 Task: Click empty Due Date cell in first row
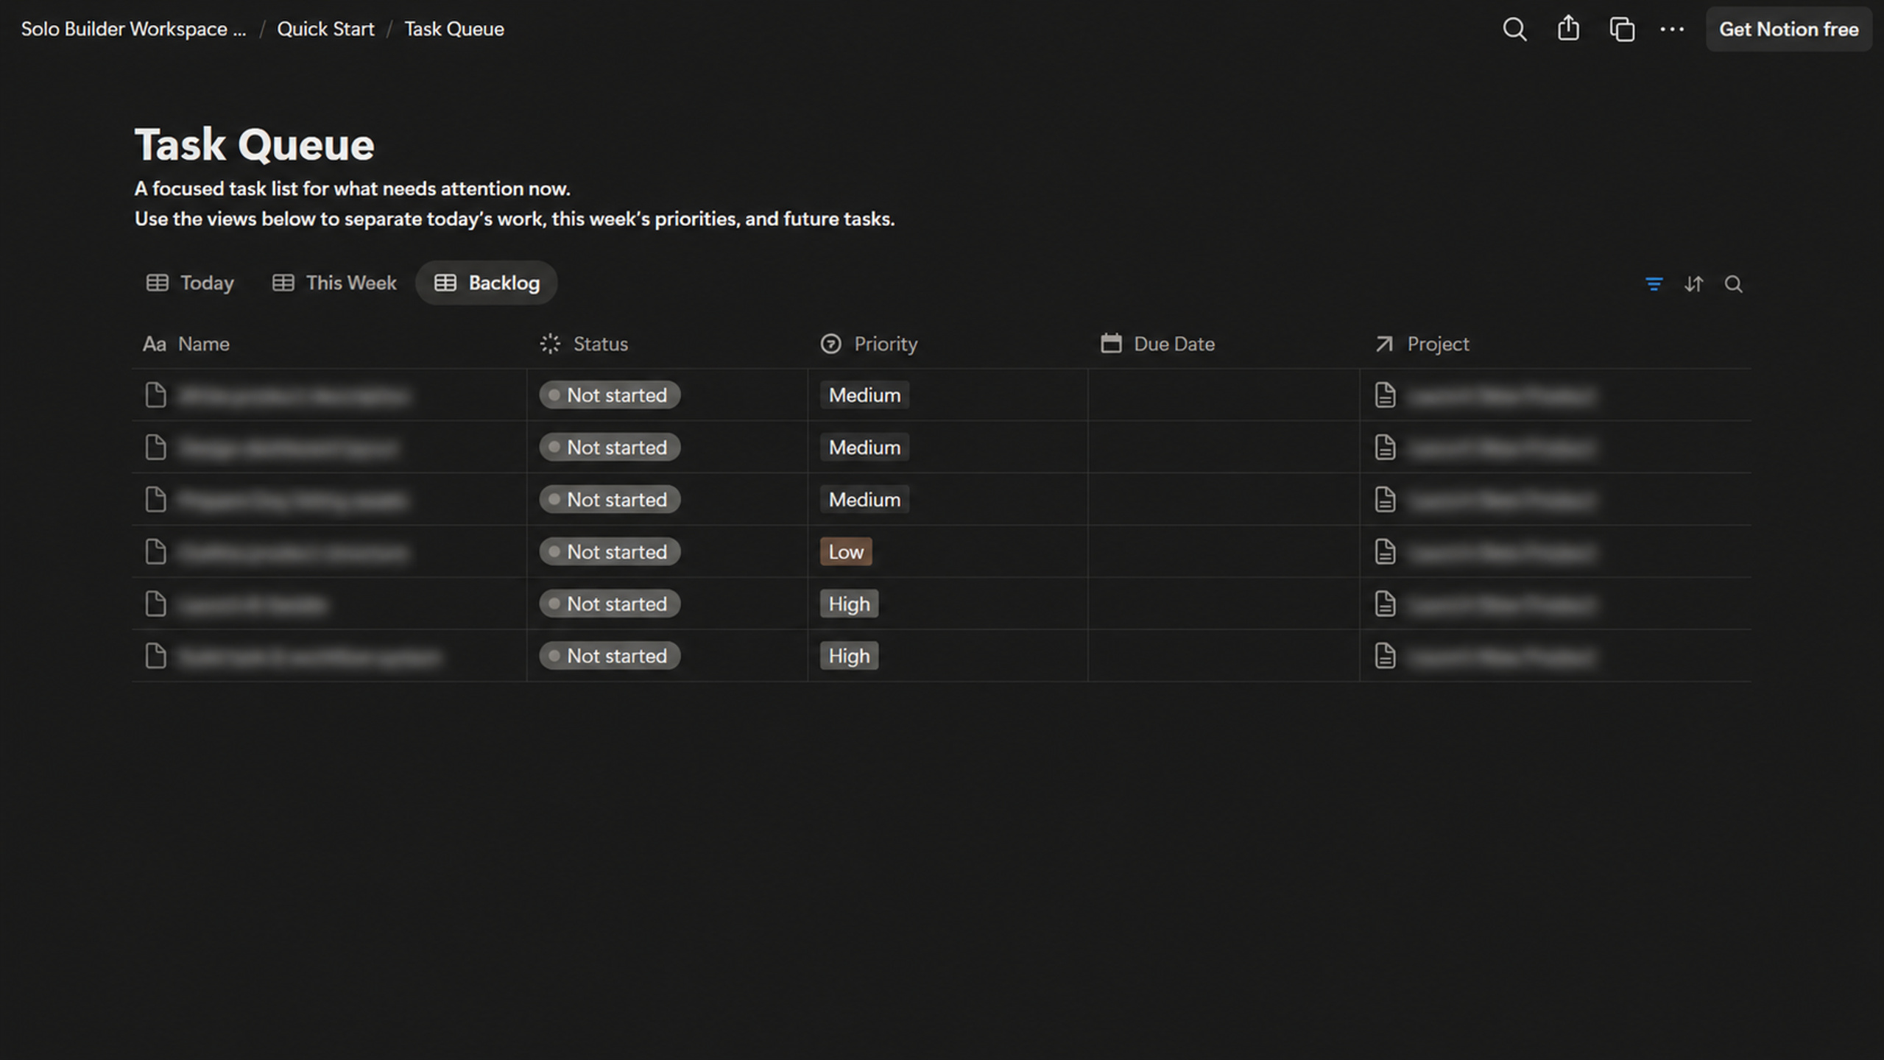coord(1224,395)
